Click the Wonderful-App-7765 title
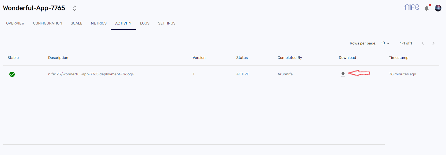This screenshot has width=446, height=155. click(34, 8)
